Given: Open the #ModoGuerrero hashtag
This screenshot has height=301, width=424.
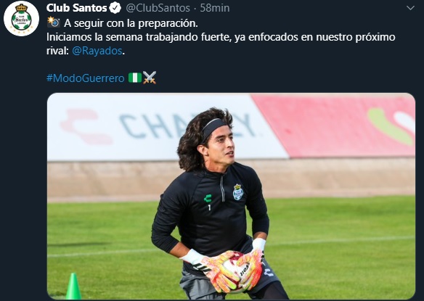Looking at the screenshot, I should (x=86, y=78).
